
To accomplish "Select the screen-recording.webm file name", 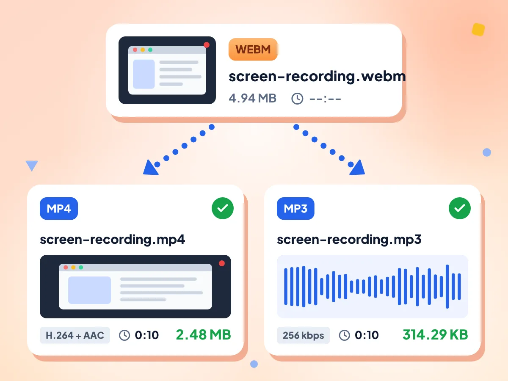I will tap(317, 77).
